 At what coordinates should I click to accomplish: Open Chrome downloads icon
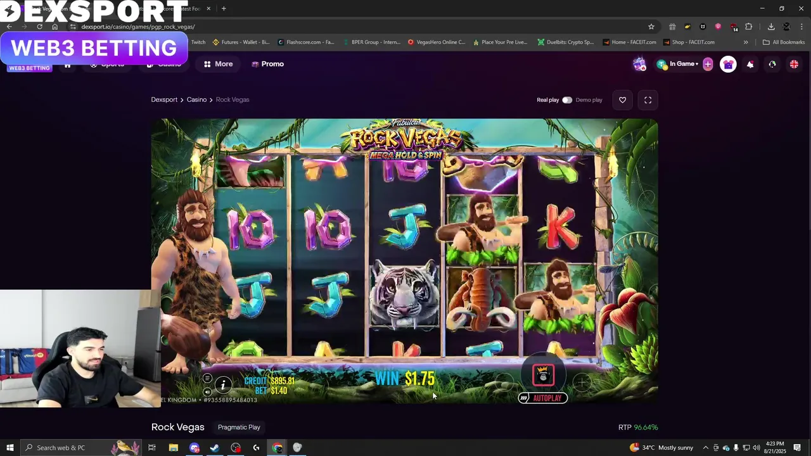coord(771,27)
